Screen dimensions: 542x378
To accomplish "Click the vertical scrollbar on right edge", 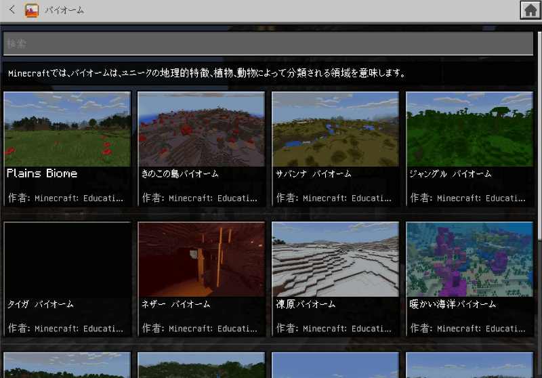I will point(539,135).
